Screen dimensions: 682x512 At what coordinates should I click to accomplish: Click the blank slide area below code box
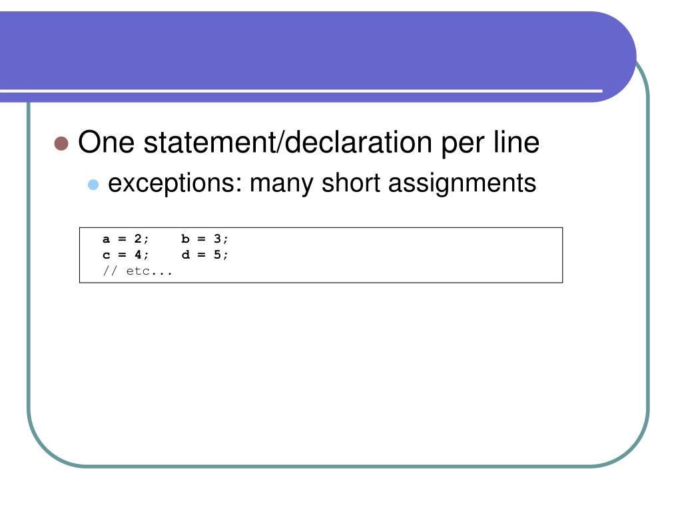338,370
